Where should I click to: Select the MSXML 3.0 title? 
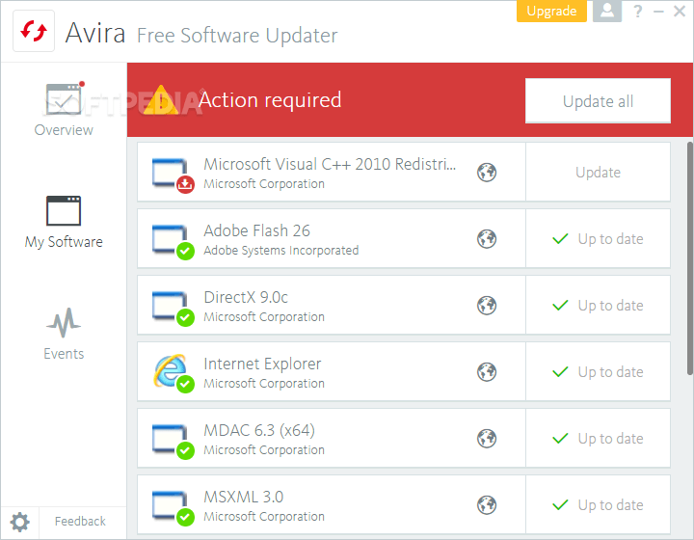(244, 497)
